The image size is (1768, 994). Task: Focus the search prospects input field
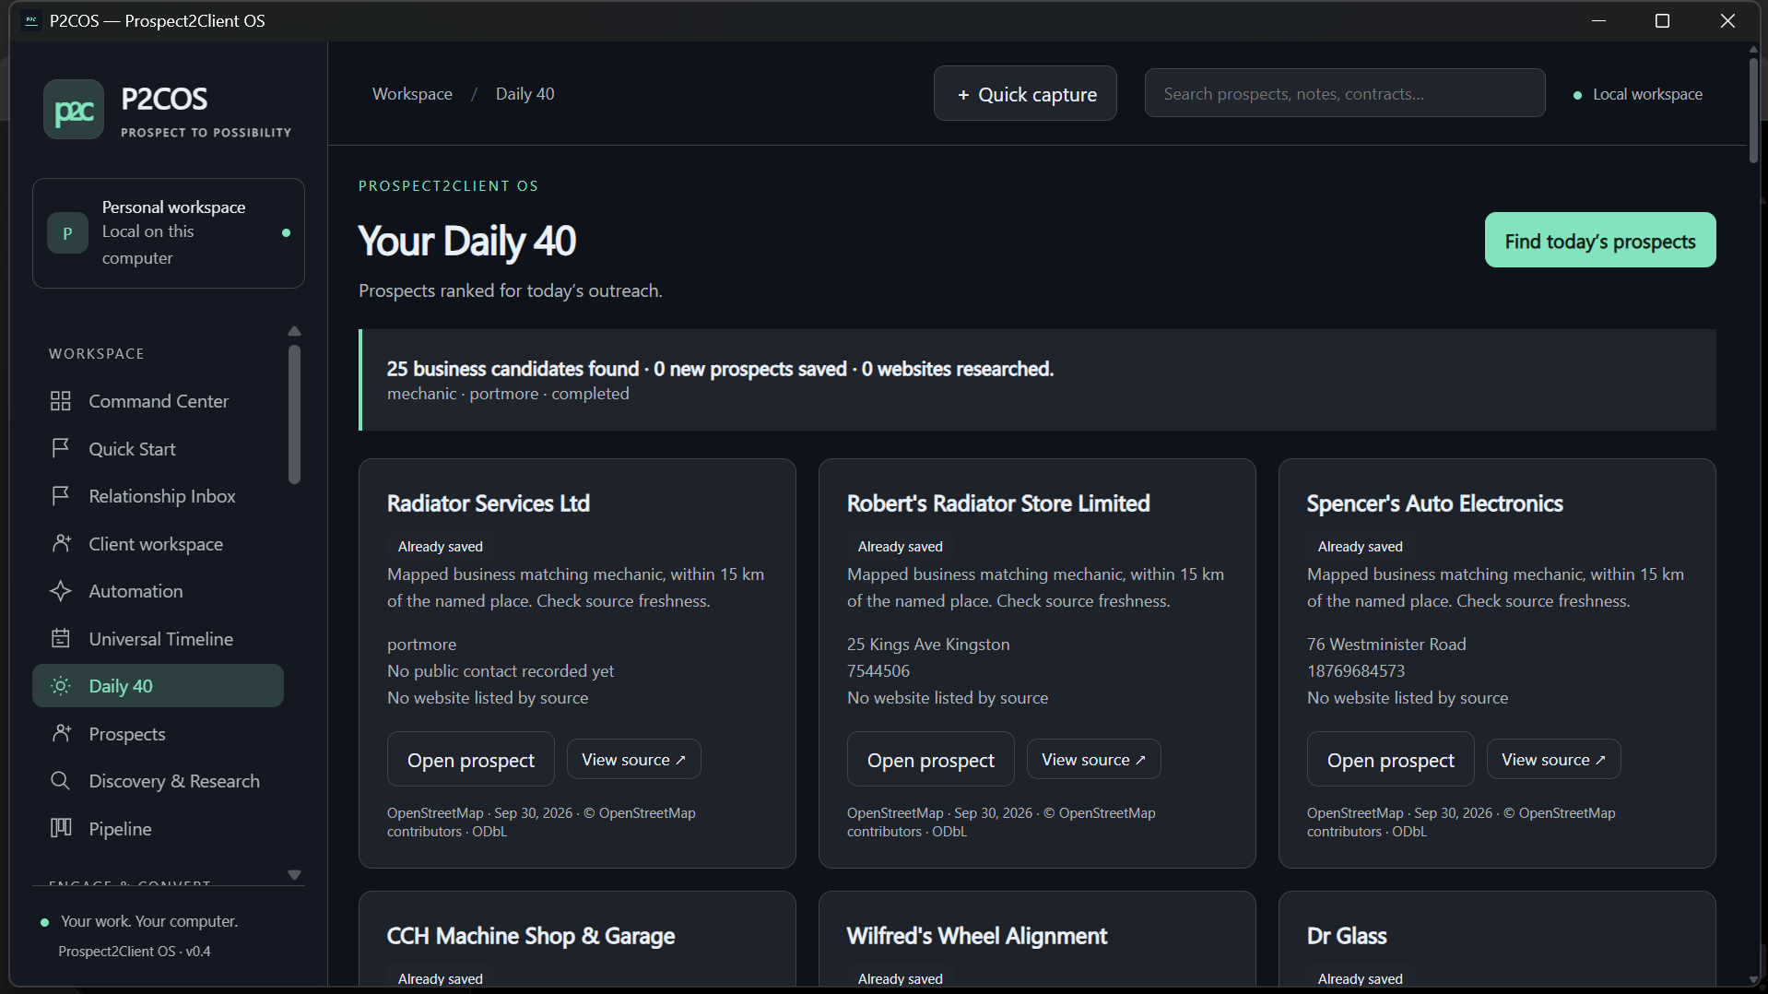tap(1345, 93)
